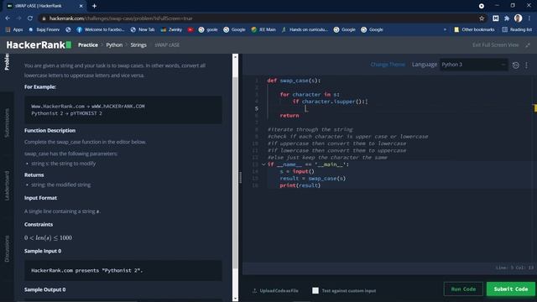
Task: Open the Leaderboard side tab
Action: (x=7, y=186)
